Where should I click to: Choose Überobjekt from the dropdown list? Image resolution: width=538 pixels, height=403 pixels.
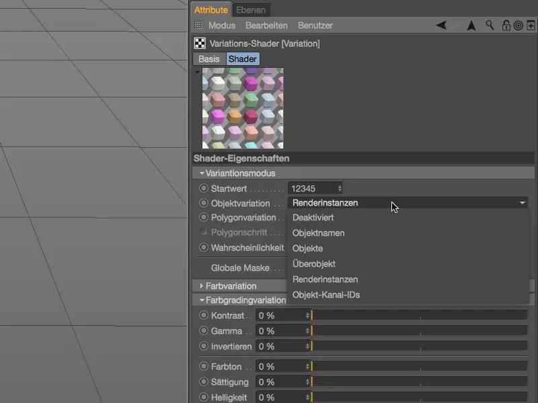coord(408,264)
